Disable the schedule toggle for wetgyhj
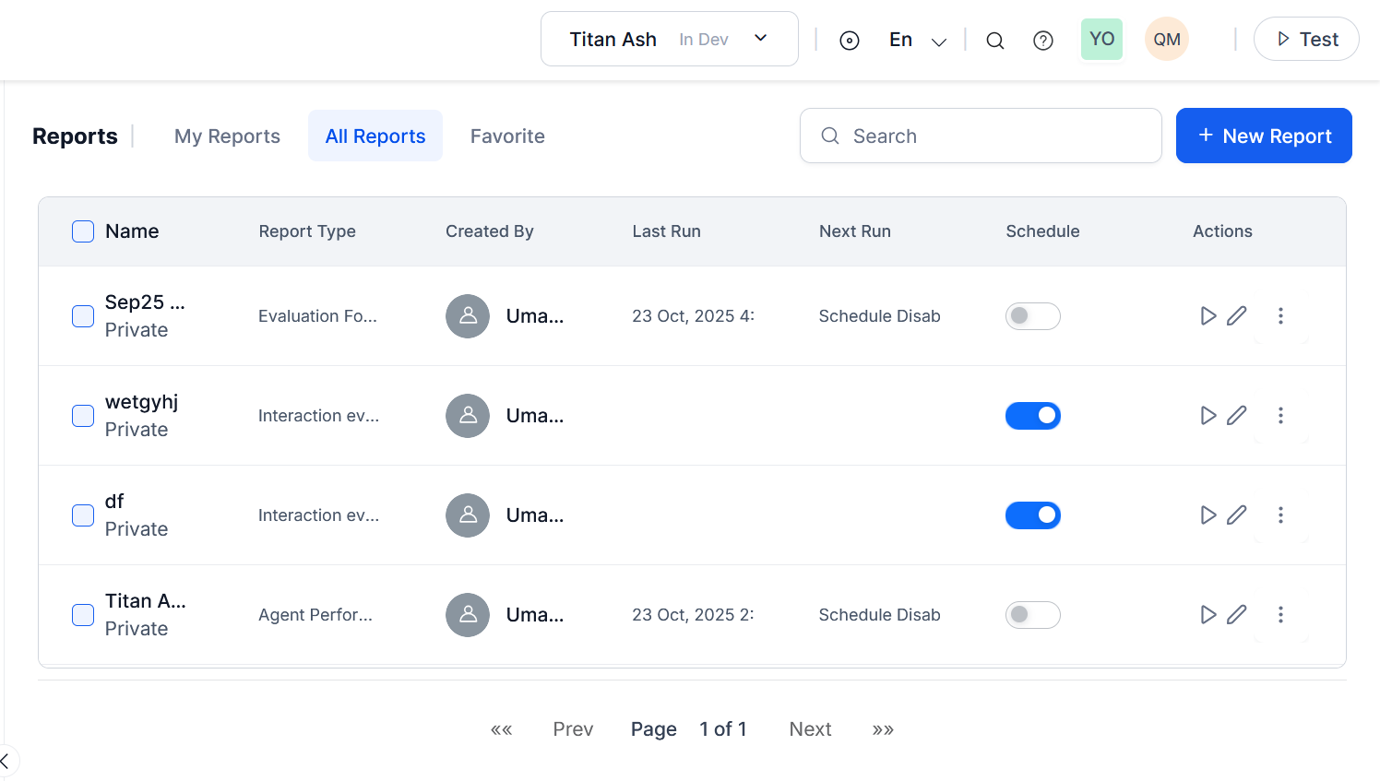1380x781 pixels. [1032, 416]
